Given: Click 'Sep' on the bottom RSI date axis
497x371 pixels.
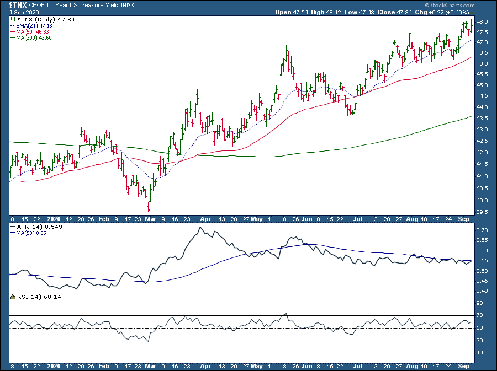Looking at the screenshot, I should 464,366.
